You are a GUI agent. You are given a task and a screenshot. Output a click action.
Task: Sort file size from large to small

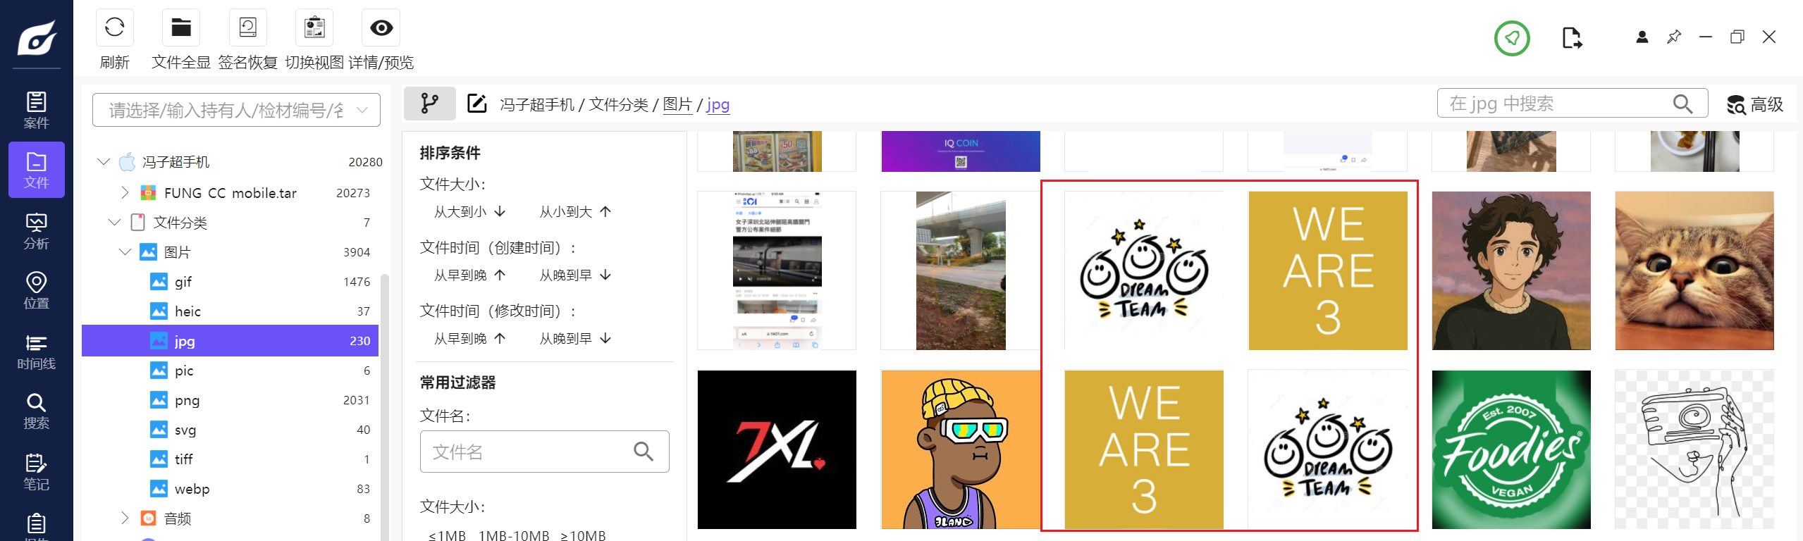469,212
